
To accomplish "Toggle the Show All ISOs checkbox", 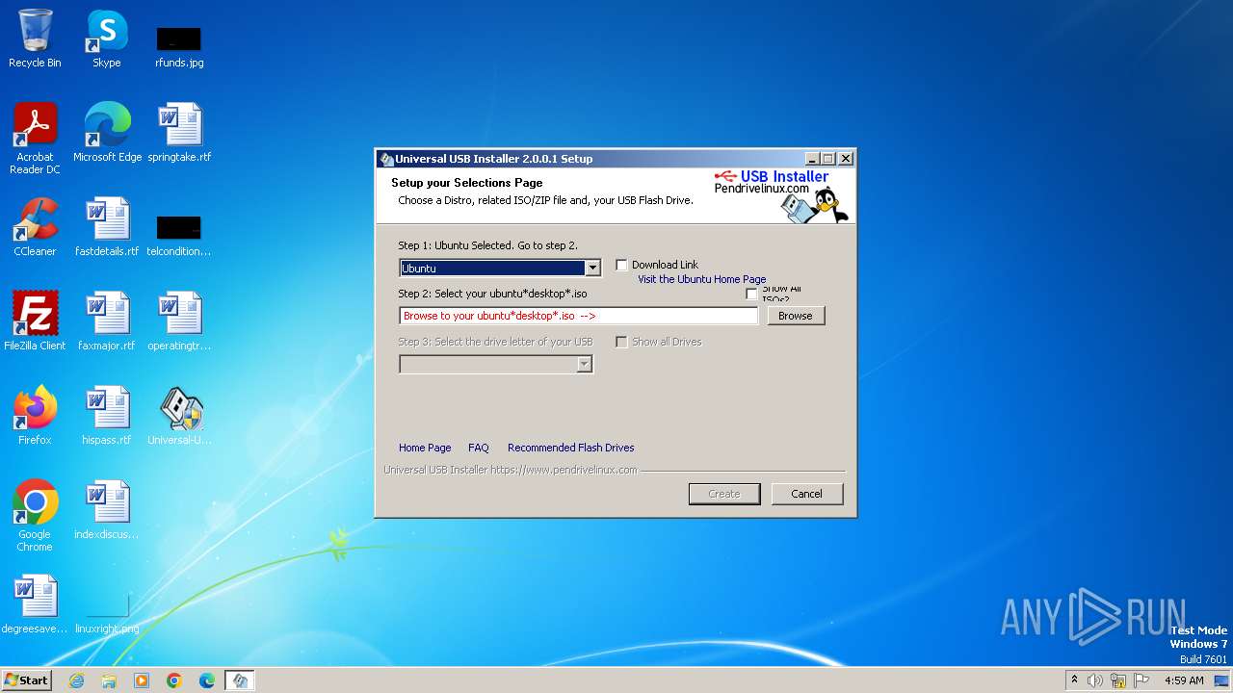I will coord(751,294).
